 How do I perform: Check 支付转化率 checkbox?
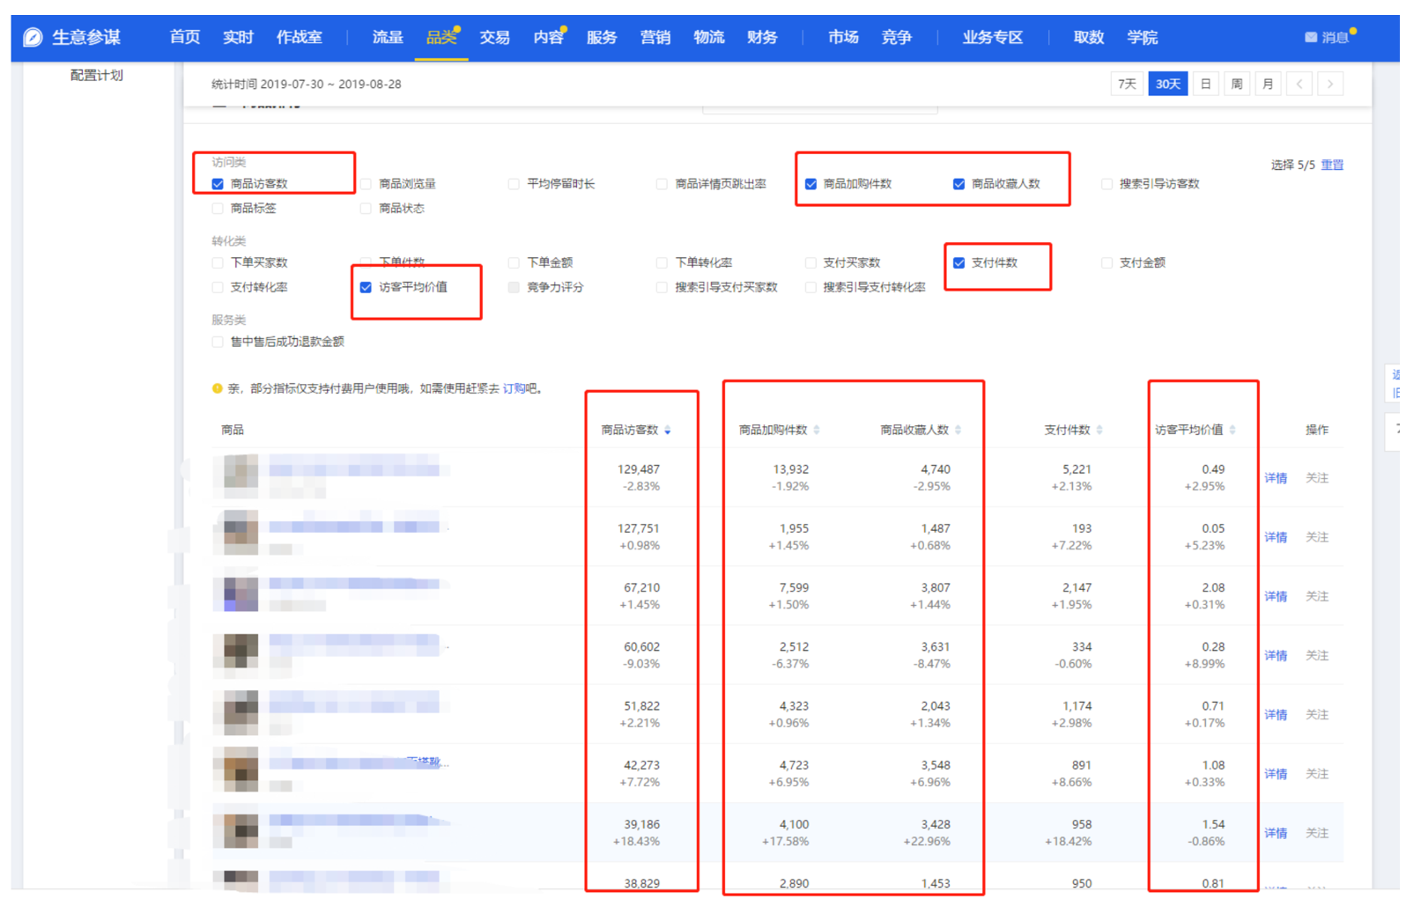[218, 288]
